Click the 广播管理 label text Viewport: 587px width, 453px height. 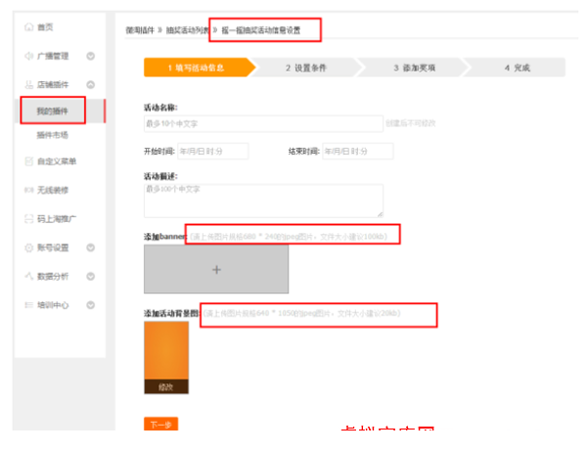point(53,56)
